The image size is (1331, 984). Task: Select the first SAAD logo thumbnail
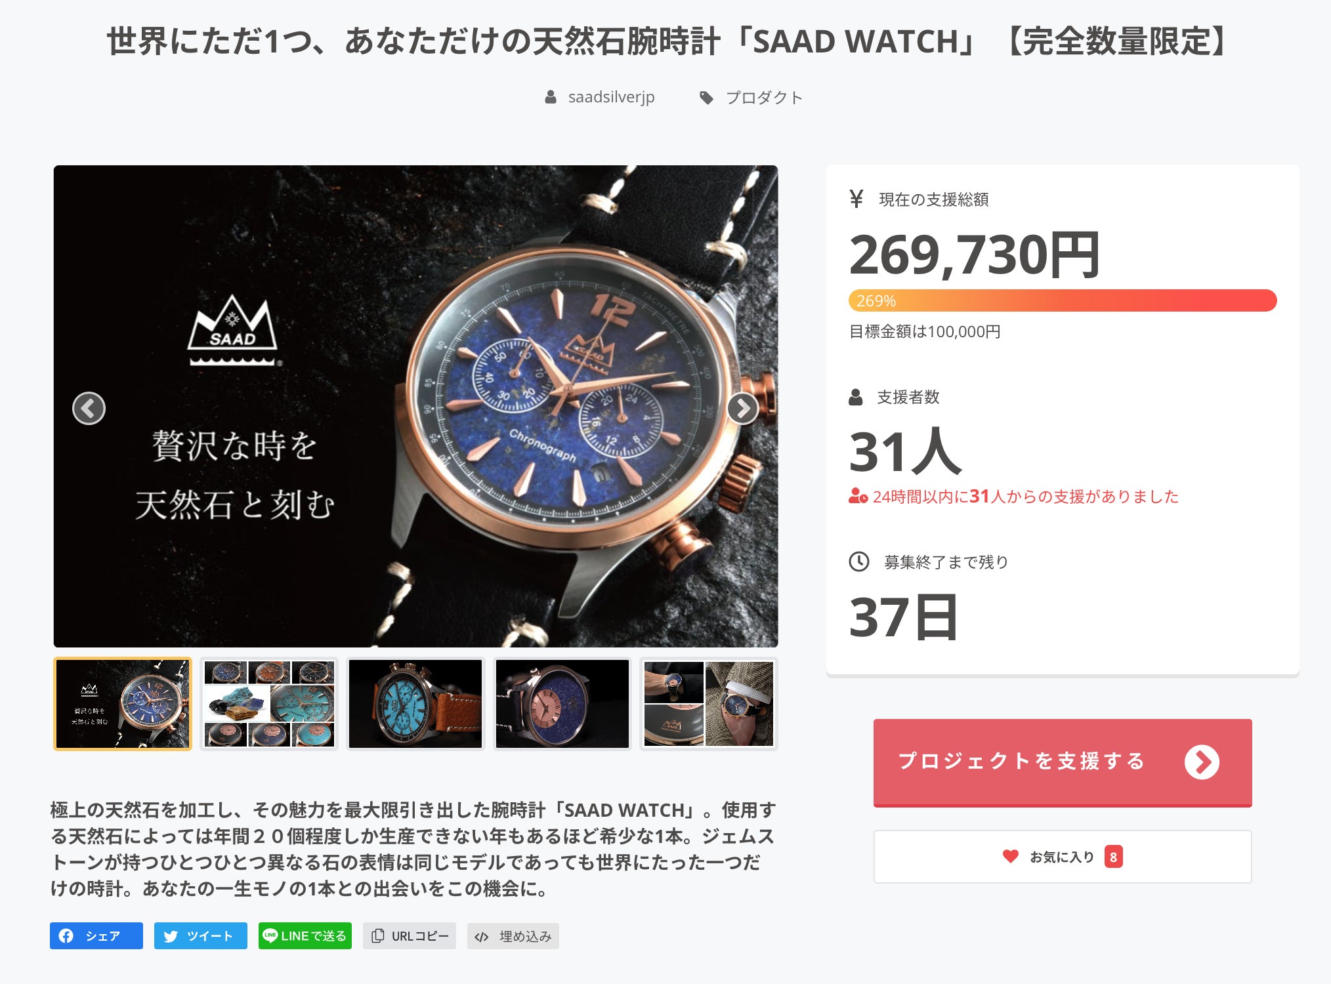pyautogui.click(x=123, y=704)
